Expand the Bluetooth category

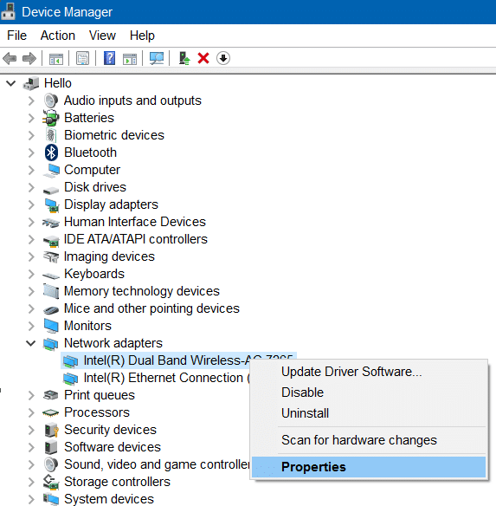pyautogui.click(x=31, y=153)
